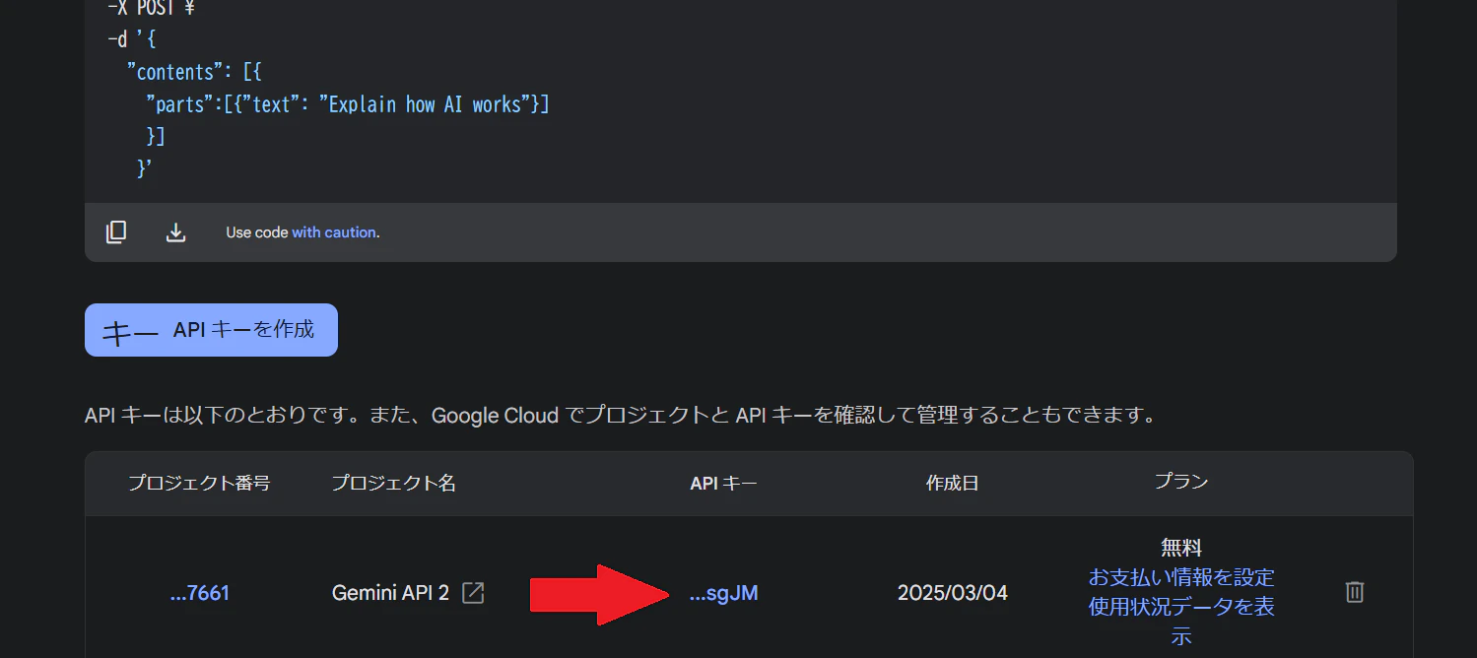The height and width of the screenshot is (658, 1477).
Task: Click the 'Use code' caution text
Action: point(256,232)
